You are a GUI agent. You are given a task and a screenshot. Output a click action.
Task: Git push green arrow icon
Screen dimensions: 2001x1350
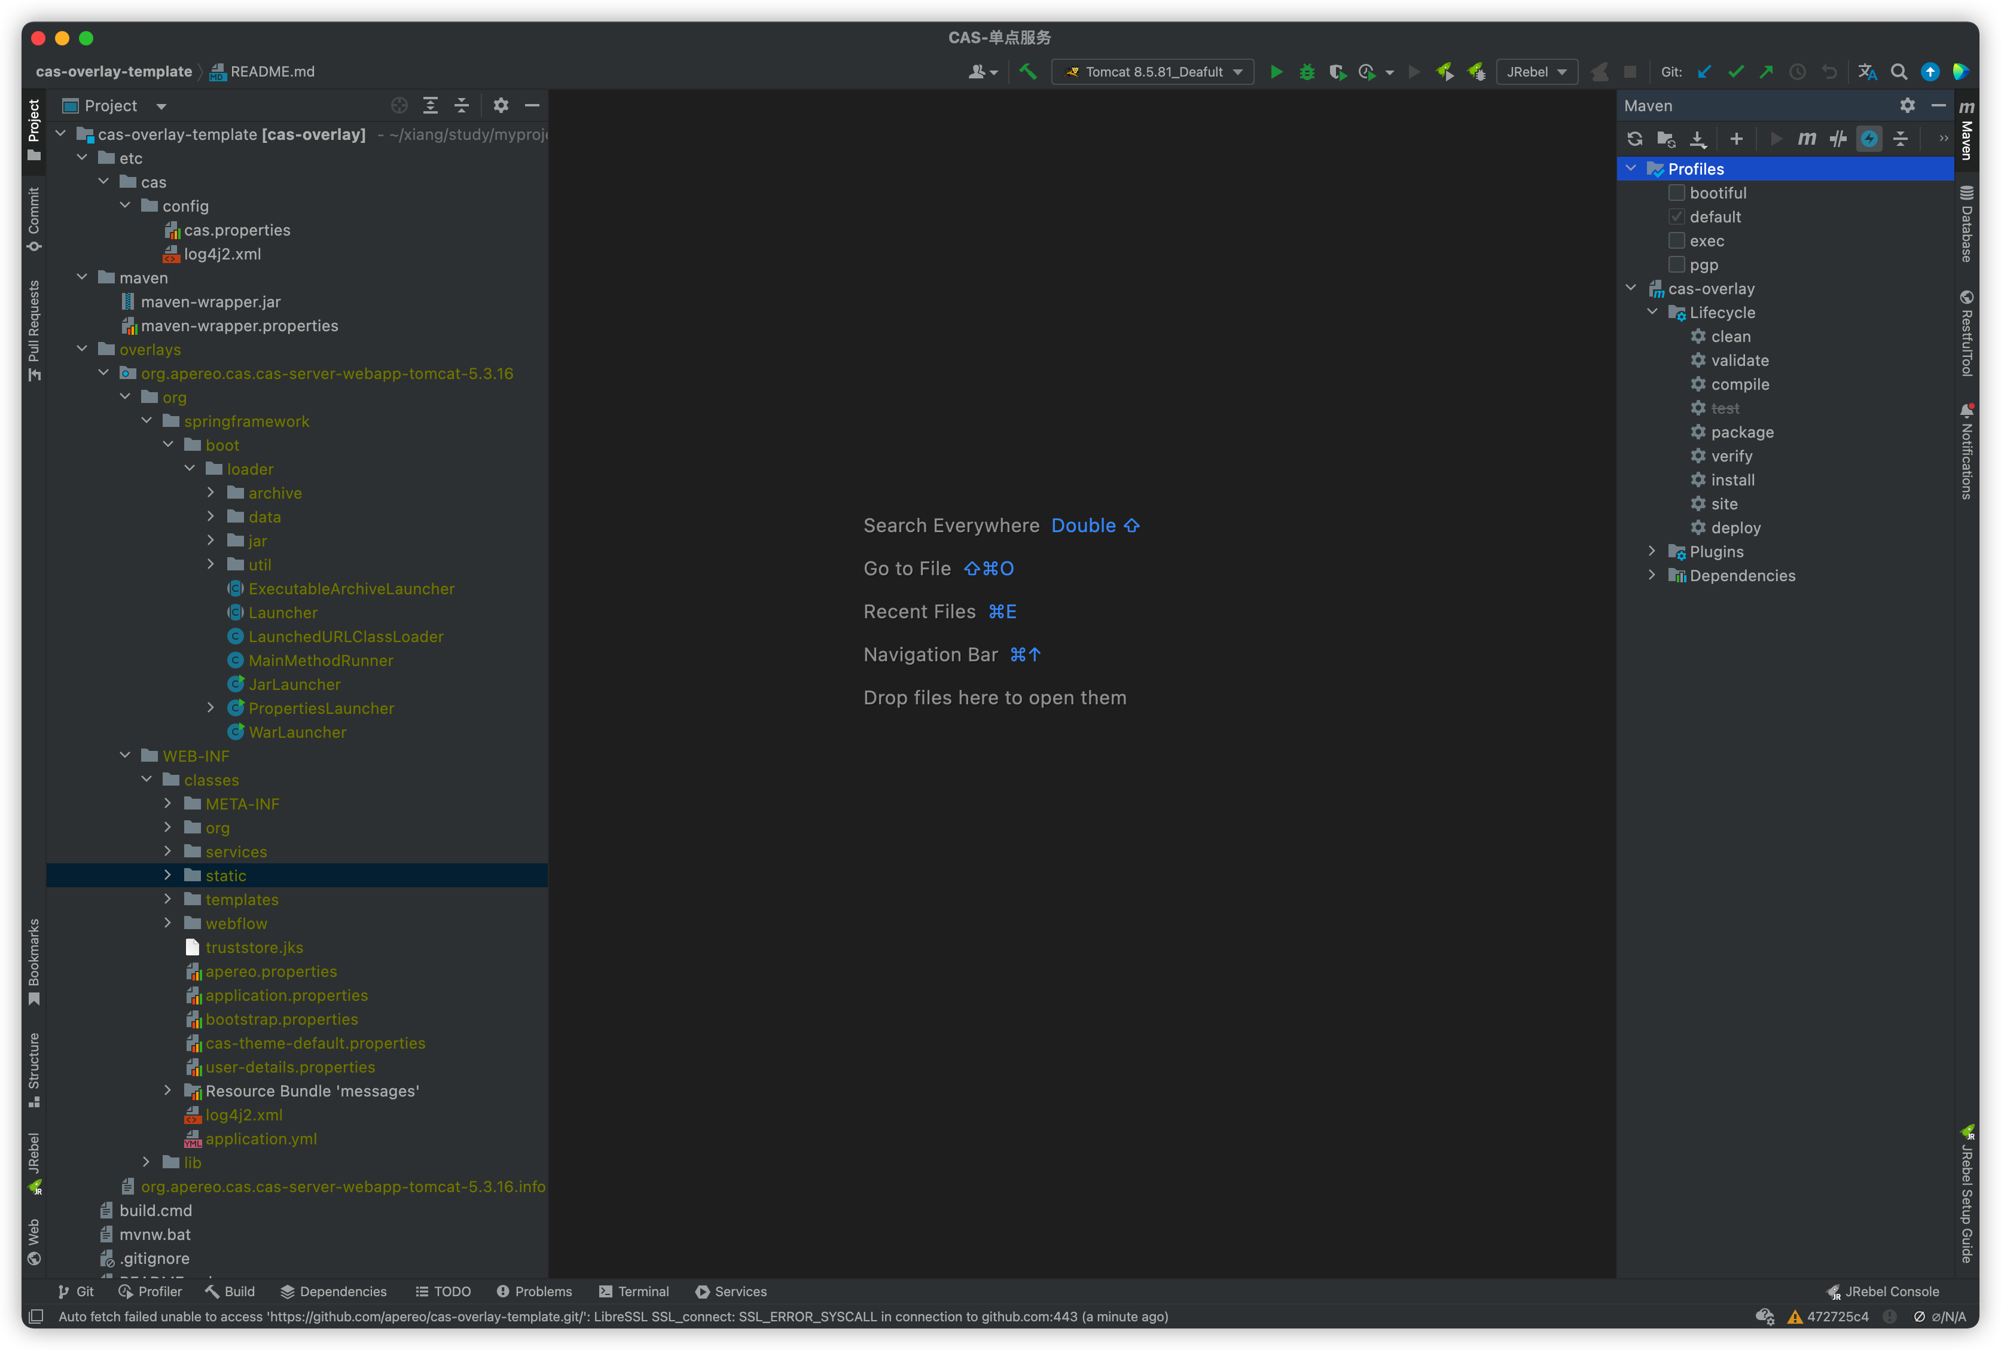[x=1766, y=72]
